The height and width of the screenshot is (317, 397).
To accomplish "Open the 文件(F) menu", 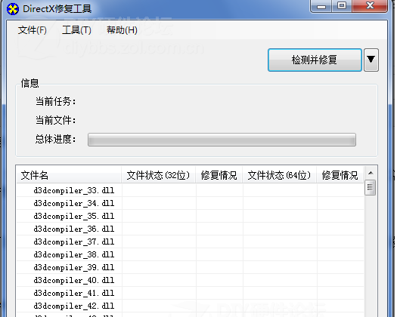I will click(x=33, y=30).
